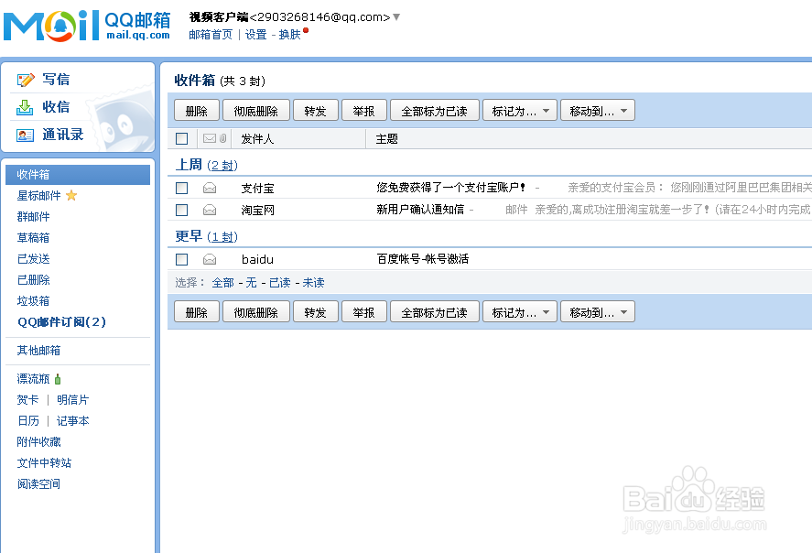Open account dropdown arrow next to email address
The height and width of the screenshot is (553, 812).
(x=396, y=17)
